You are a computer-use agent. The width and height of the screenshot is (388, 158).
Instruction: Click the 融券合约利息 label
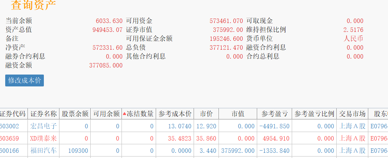pos(25,56)
